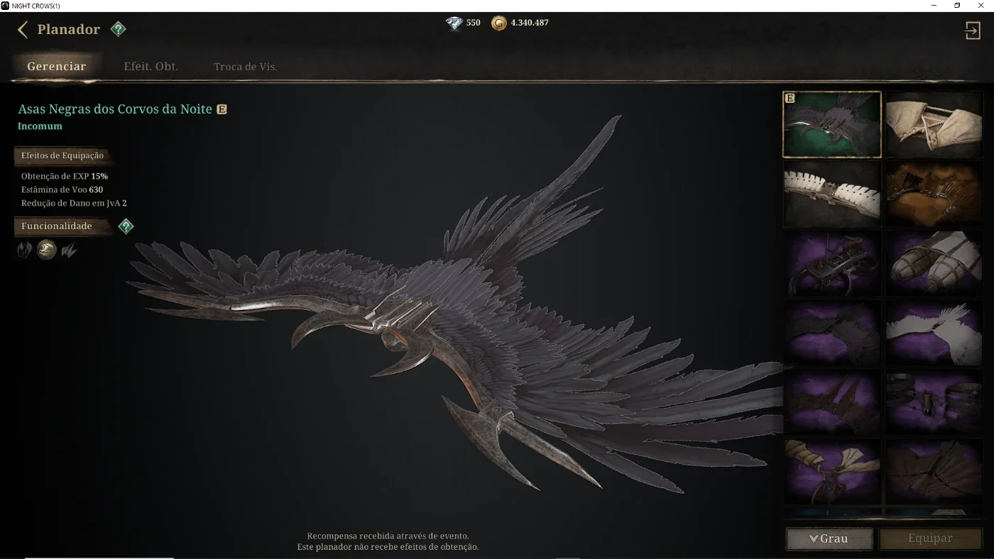
Task: Select the dark bat-like glider thumbnail
Action: (x=832, y=402)
